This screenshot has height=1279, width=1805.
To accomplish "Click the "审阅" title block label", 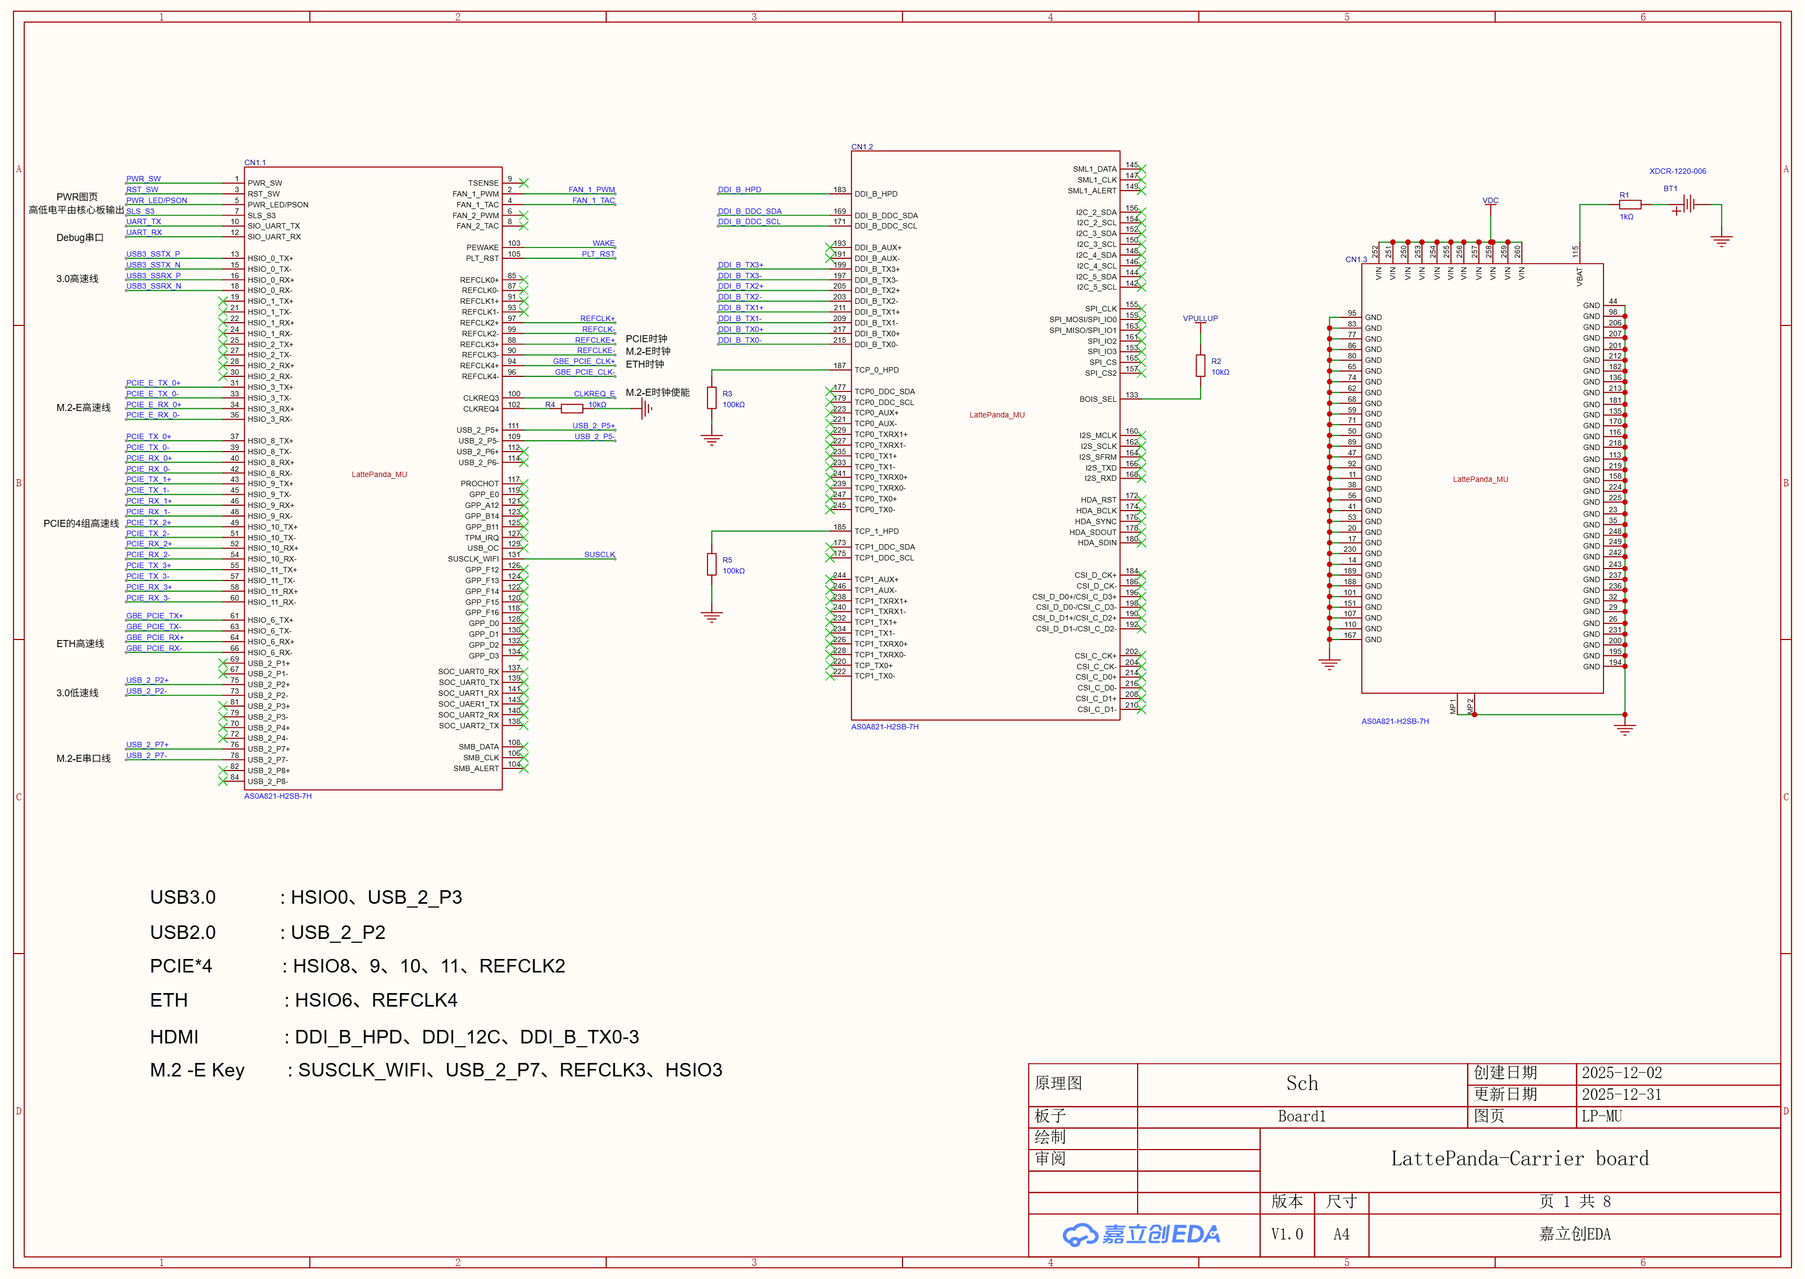I will tap(1050, 1158).
